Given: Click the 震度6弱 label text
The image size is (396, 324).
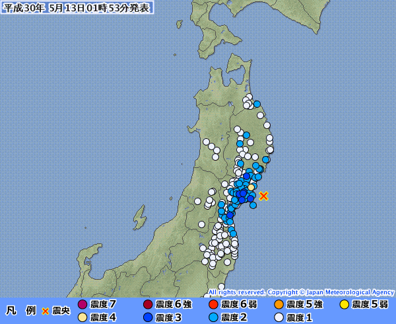Looking at the screenshot, I should pyautogui.click(x=239, y=304).
